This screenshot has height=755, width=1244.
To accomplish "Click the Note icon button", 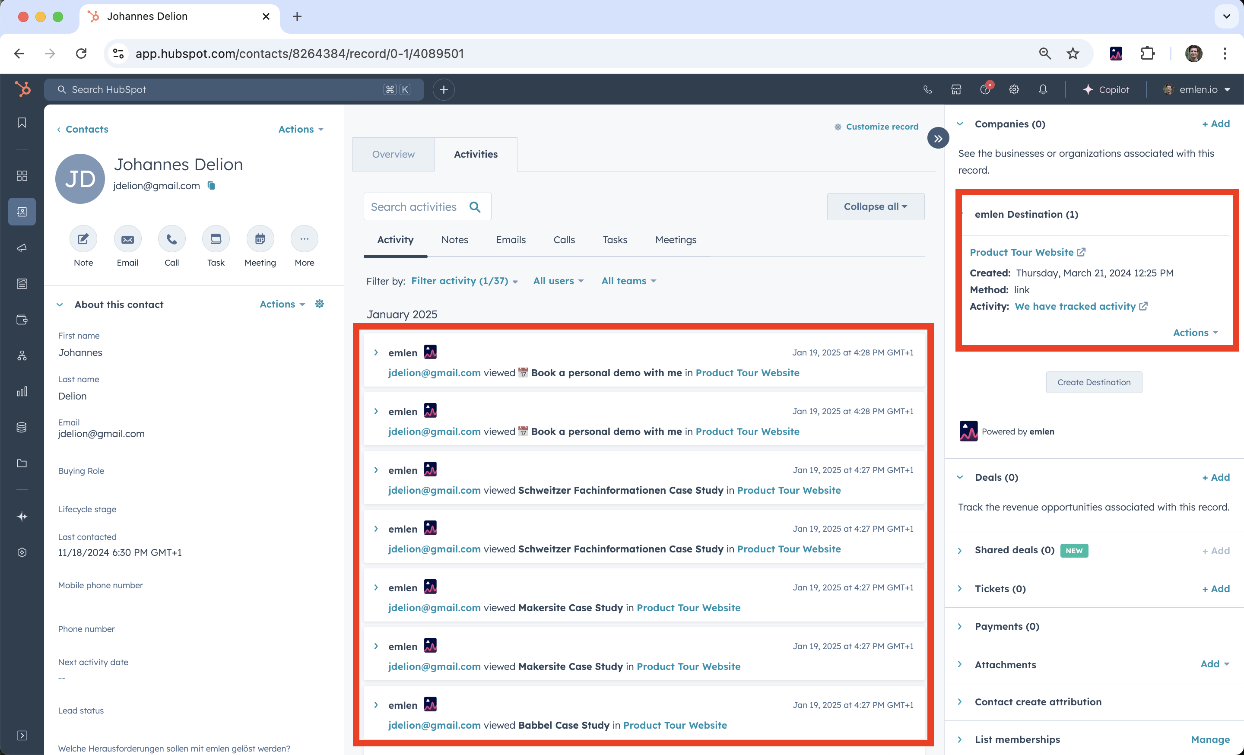I will 83,239.
